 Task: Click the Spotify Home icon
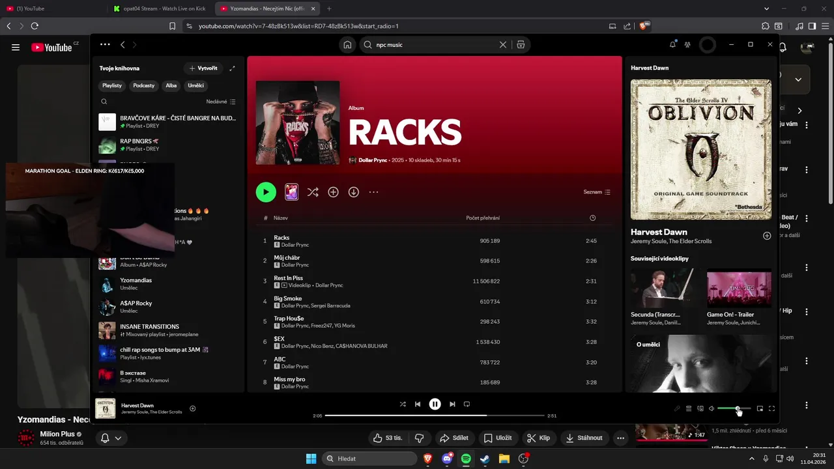tap(347, 45)
